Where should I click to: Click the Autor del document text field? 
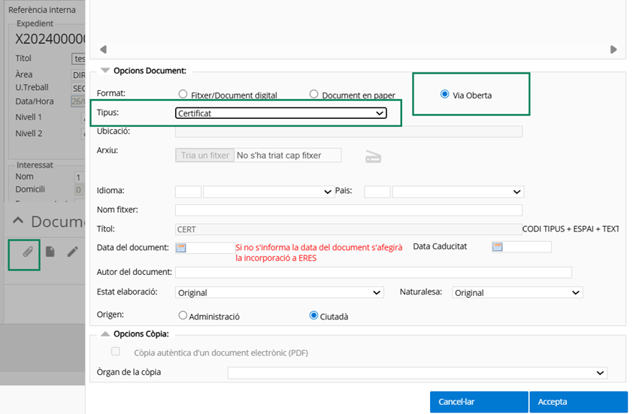click(373, 272)
